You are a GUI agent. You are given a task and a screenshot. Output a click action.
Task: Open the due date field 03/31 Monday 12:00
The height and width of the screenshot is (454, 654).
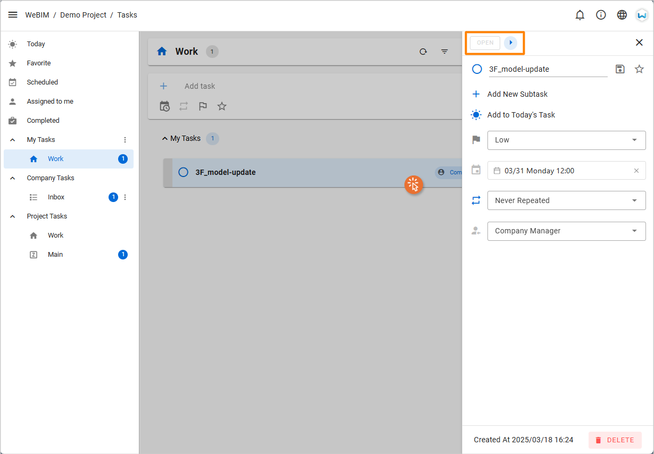[567, 171]
